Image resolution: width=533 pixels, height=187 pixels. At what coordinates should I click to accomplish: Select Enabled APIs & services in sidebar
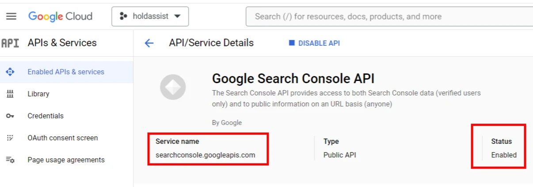point(66,72)
